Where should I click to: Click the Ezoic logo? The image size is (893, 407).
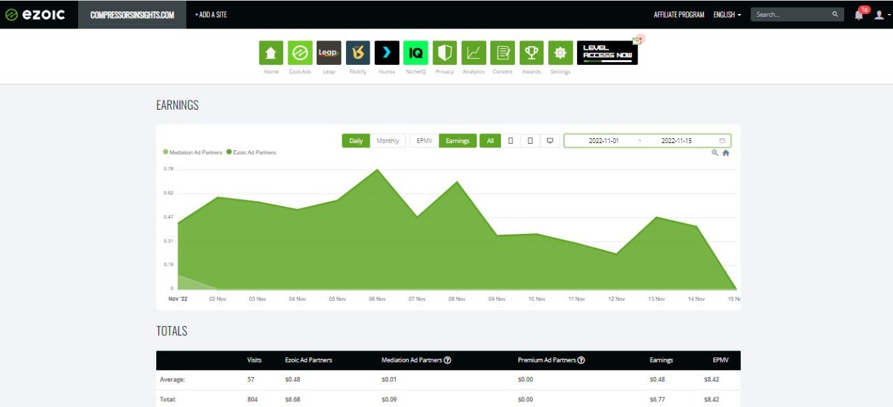[35, 15]
